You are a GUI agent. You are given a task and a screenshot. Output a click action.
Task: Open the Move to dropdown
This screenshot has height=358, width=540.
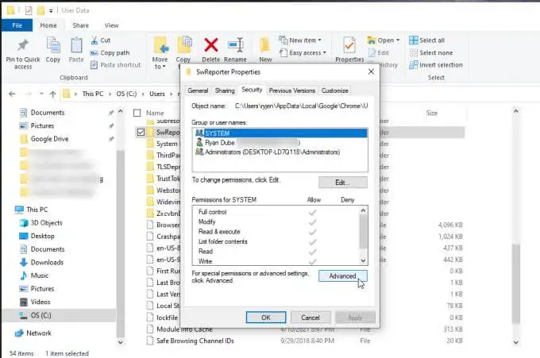[160, 63]
